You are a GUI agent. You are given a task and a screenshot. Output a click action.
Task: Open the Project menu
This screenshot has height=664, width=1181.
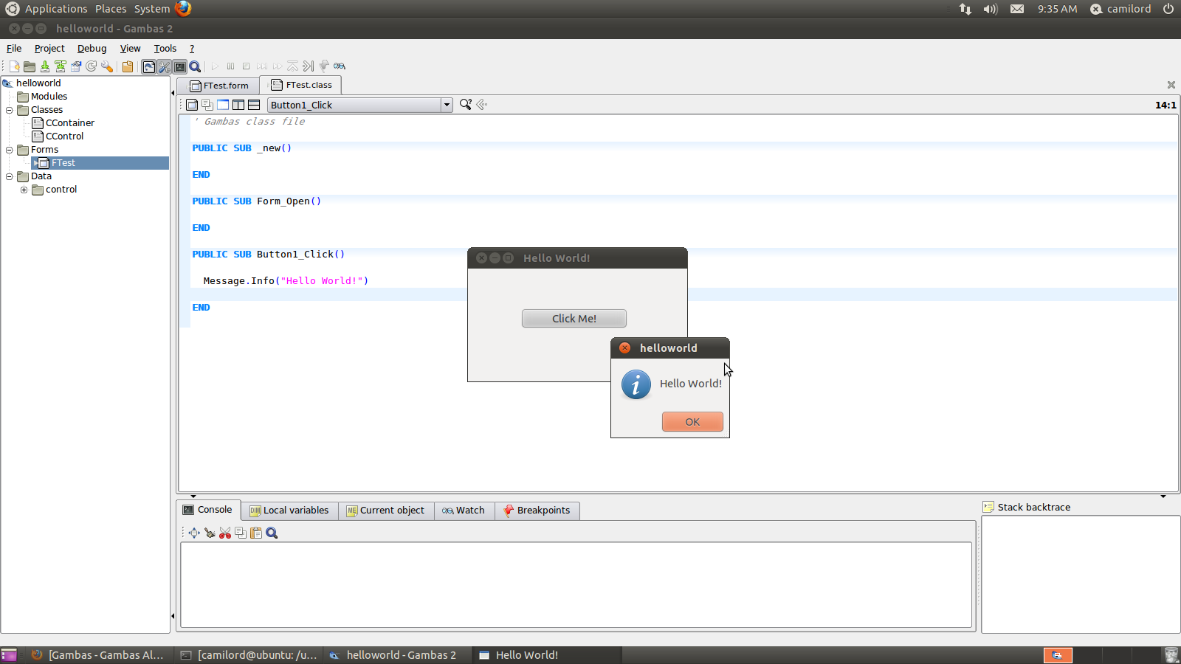(x=49, y=49)
